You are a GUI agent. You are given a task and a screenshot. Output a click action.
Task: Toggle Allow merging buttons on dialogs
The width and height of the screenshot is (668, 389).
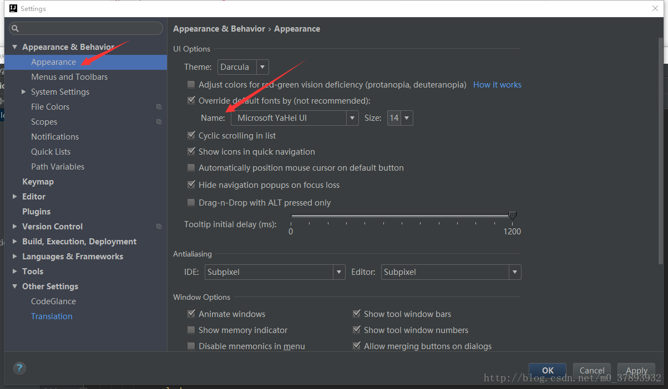(x=357, y=346)
